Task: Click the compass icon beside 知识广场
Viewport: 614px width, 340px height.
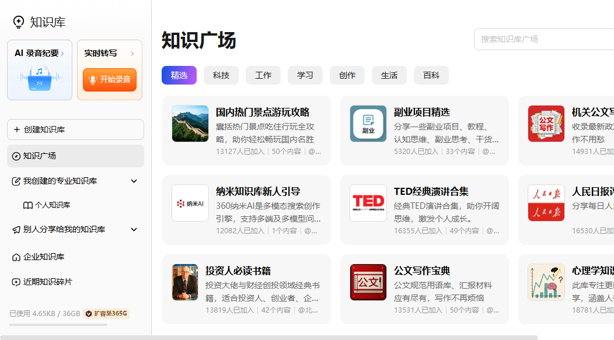Action: [16, 156]
